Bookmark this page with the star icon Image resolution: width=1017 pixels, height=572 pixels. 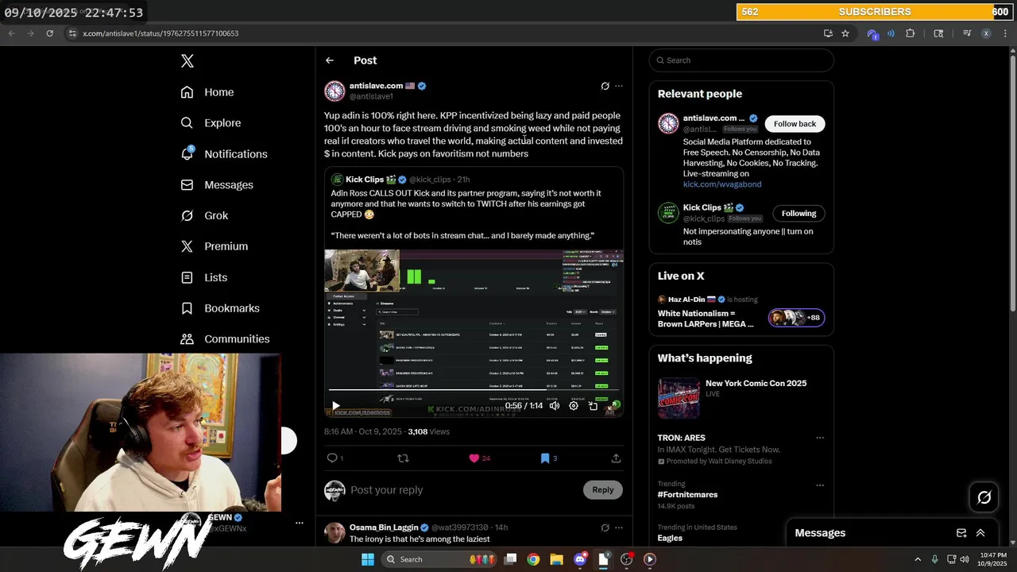pos(845,33)
